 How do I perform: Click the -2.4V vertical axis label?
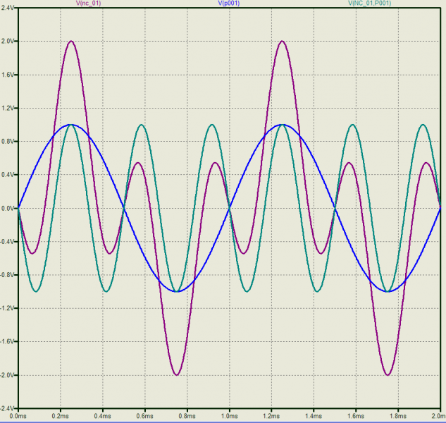pos(8,408)
